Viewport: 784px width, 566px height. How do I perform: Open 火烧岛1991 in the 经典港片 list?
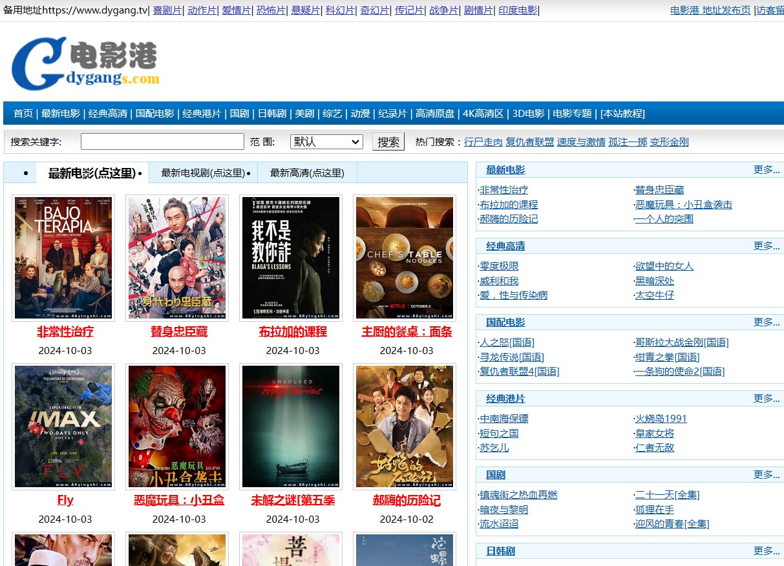(x=661, y=419)
